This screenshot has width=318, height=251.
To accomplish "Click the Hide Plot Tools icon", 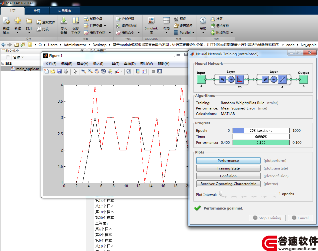I will pyautogui.click(x=153, y=71).
